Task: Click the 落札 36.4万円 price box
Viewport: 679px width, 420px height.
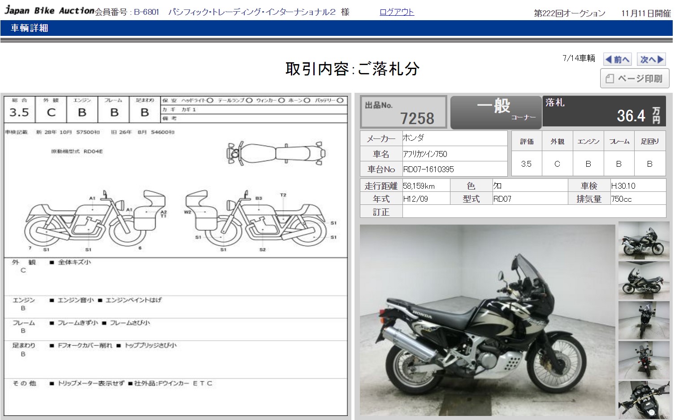Action: 604,111
